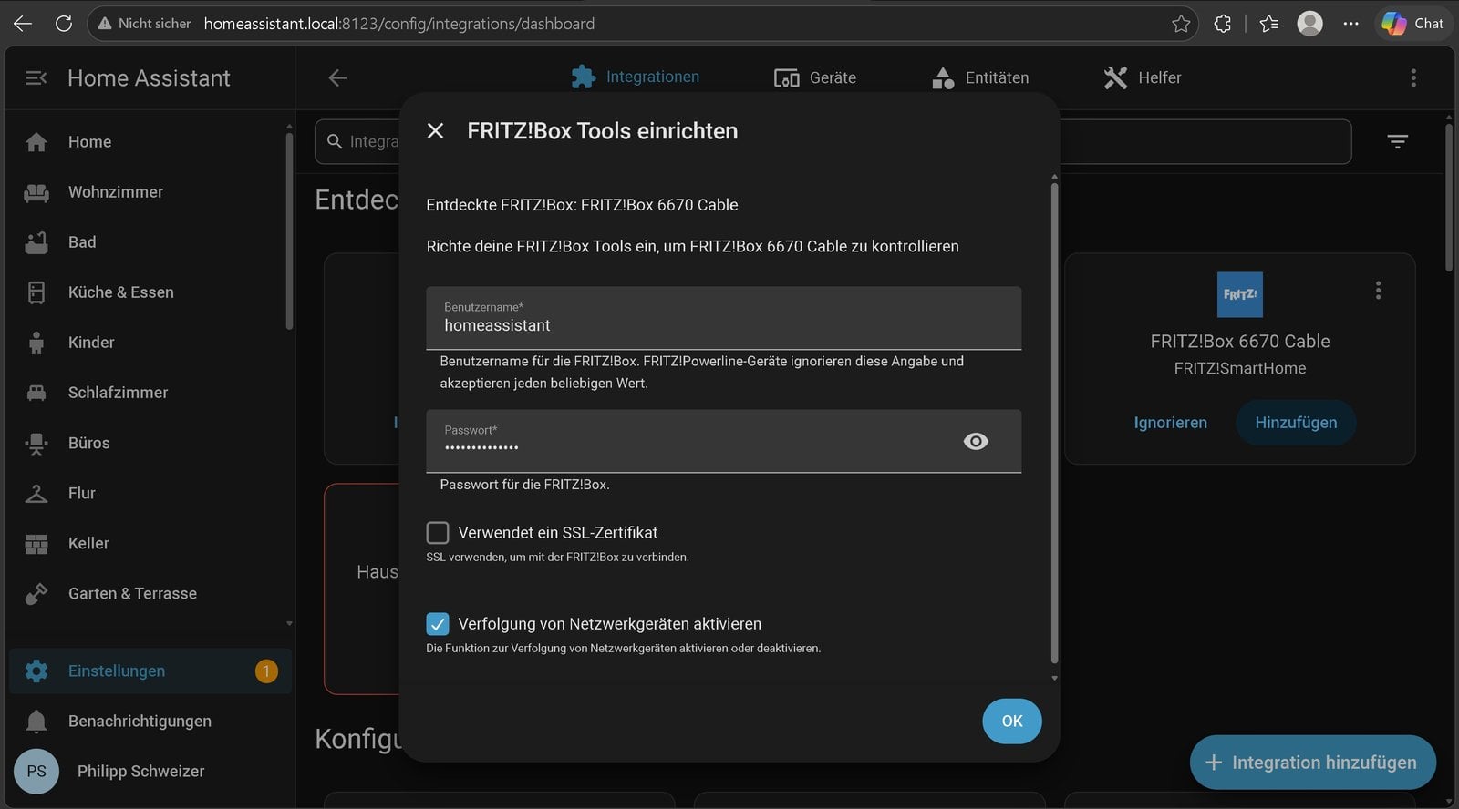Click the main page scrollbar
The width and height of the screenshot is (1459, 809).
(1449, 197)
